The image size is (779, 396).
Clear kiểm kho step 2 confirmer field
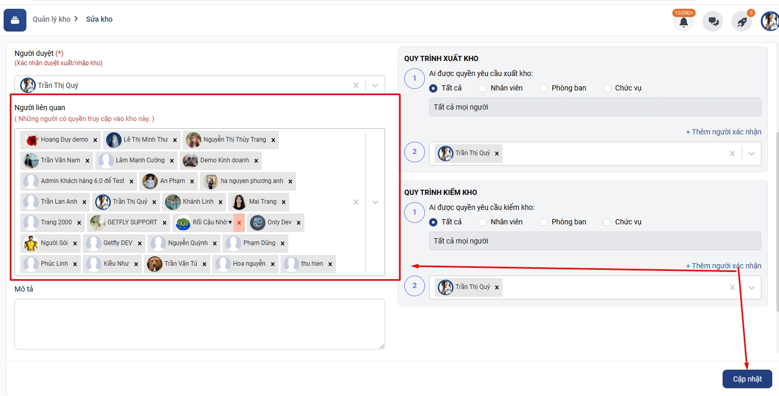click(x=732, y=287)
